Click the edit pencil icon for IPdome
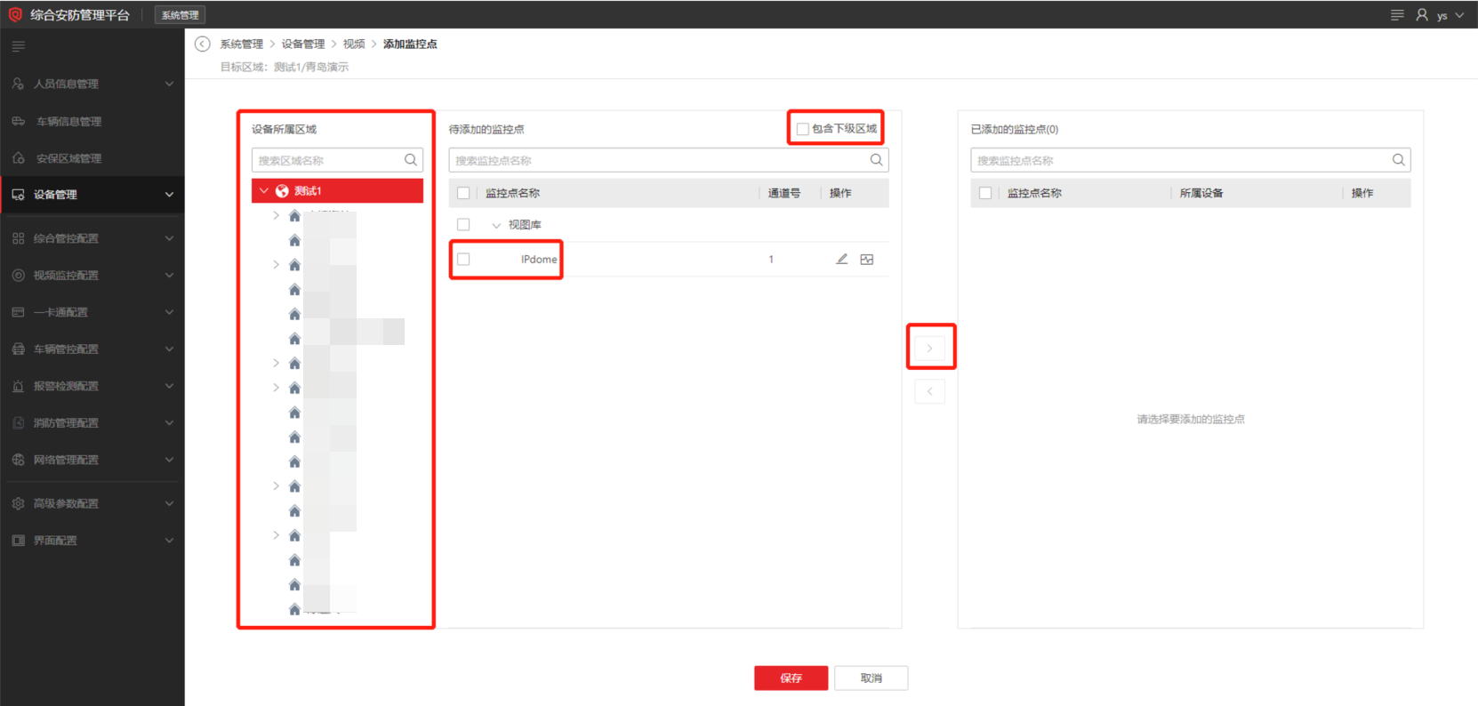1478x706 pixels. coord(841,260)
